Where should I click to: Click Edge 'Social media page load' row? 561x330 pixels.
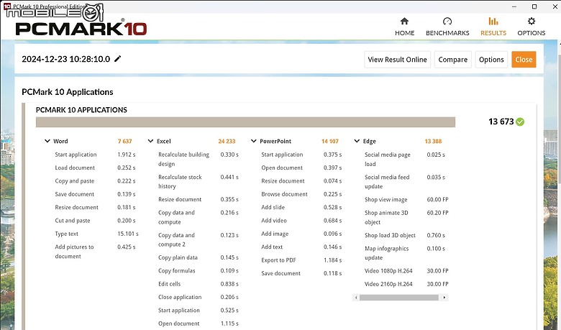[x=405, y=159]
